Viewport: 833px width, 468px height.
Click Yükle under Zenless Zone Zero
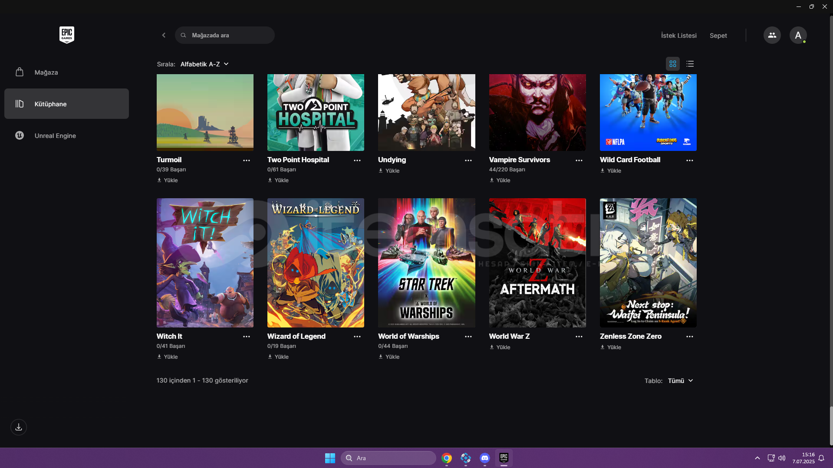(611, 347)
